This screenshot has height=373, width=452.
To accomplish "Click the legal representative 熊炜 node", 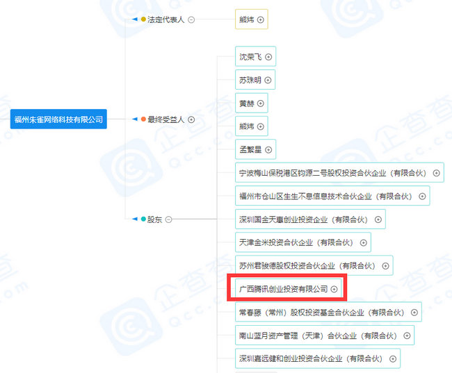I will [247, 19].
